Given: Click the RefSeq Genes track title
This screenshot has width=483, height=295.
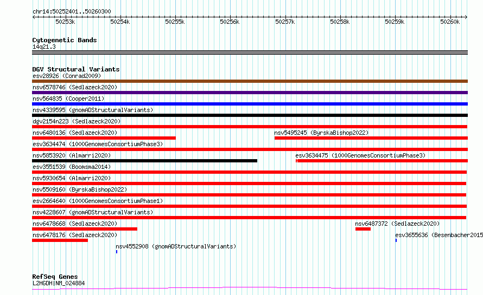Looking at the screenshot, I should click(55, 277).
